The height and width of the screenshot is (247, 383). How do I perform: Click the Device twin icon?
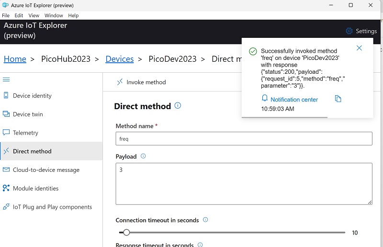coord(6,114)
